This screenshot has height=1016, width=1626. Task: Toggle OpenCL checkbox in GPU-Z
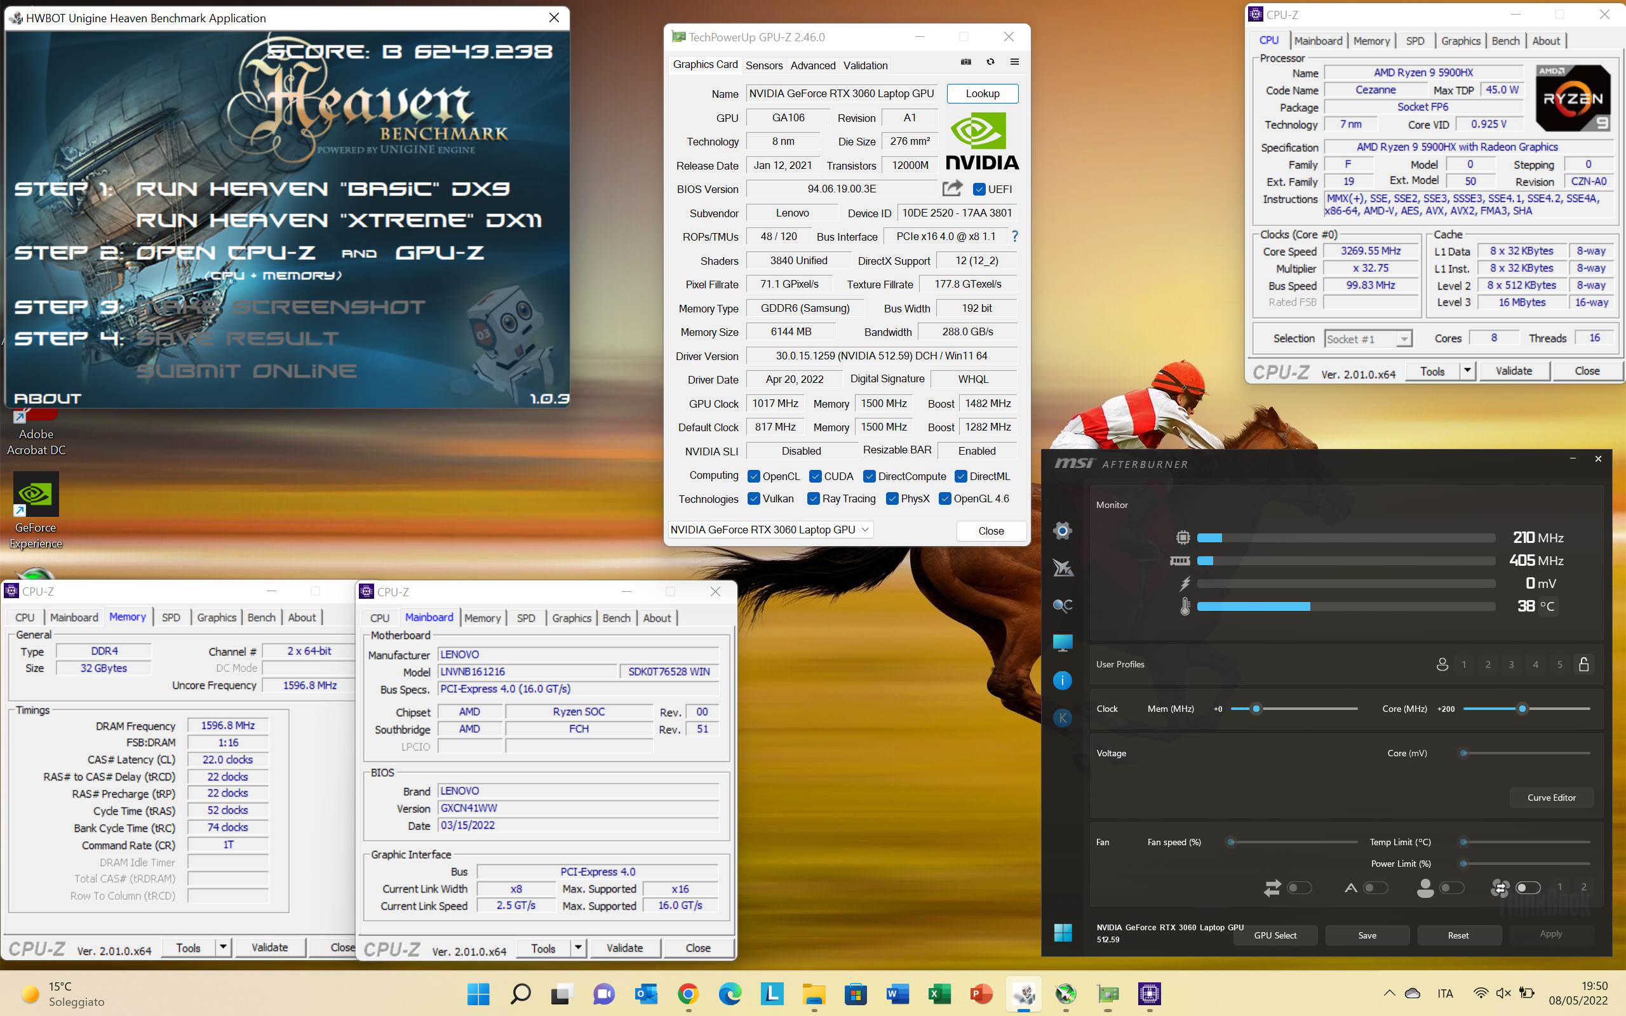[x=754, y=476]
